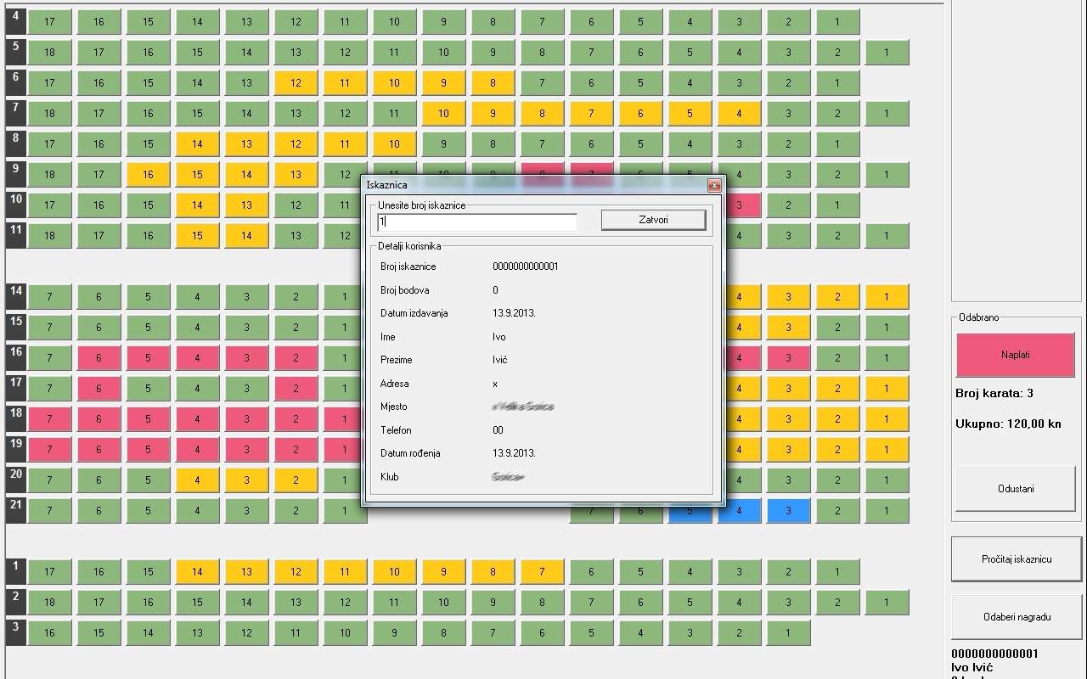The height and width of the screenshot is (679, 1087).
Task: Select yellow seat 16 in row 9
Action: [x=148, y=175]
